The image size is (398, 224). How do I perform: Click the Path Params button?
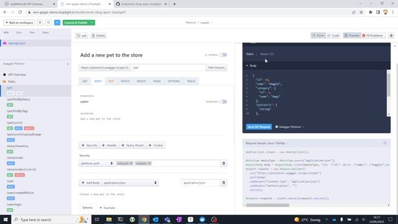216,68
